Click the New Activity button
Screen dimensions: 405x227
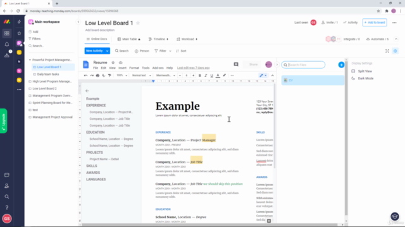click(x=94, y=51)
